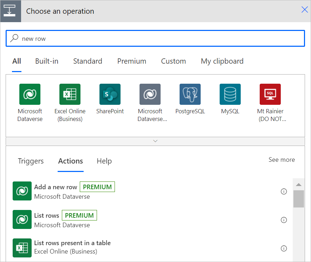This screenshot has width=311, height=262.
Task: Switch to the Triggers tab
Action: [31, 161]
